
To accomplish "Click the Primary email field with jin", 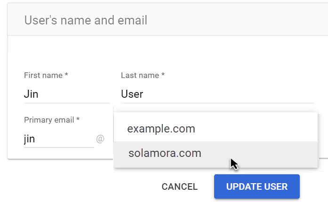I will pos(58,139).
